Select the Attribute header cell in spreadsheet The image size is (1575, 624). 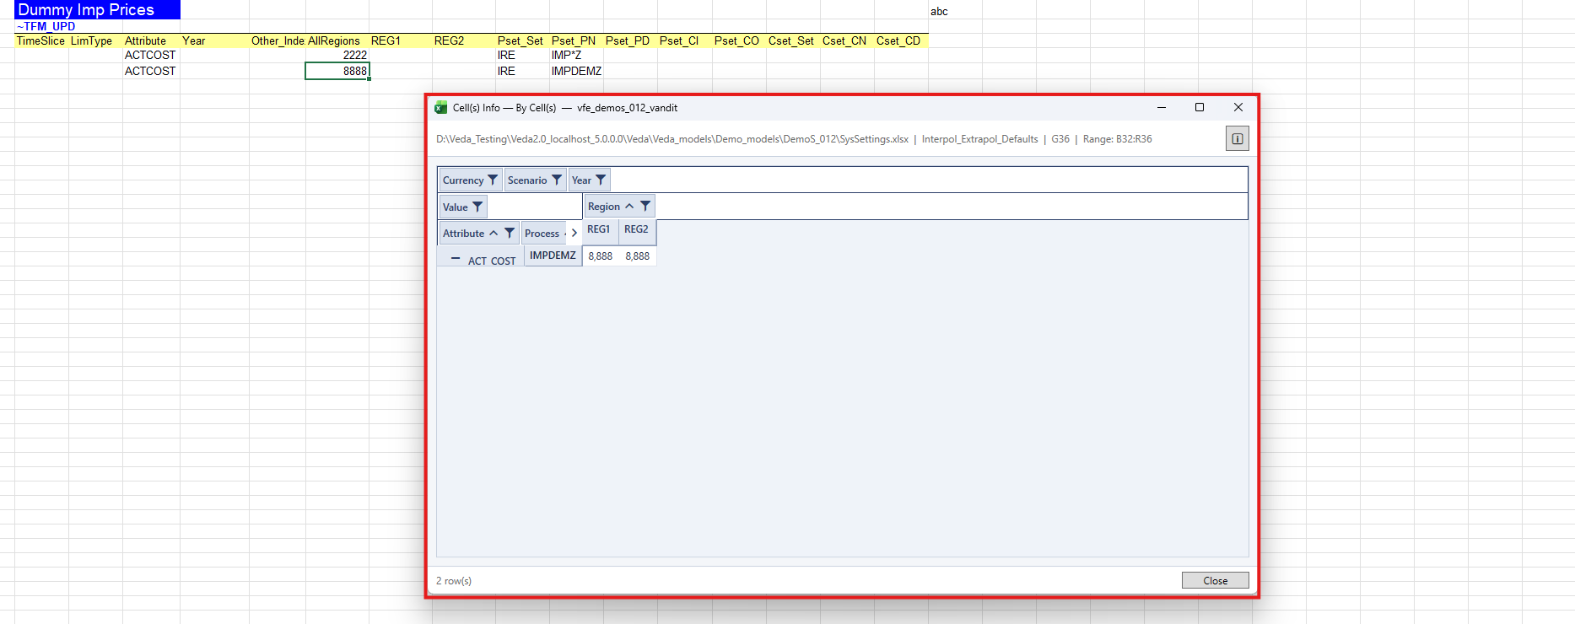151,40
